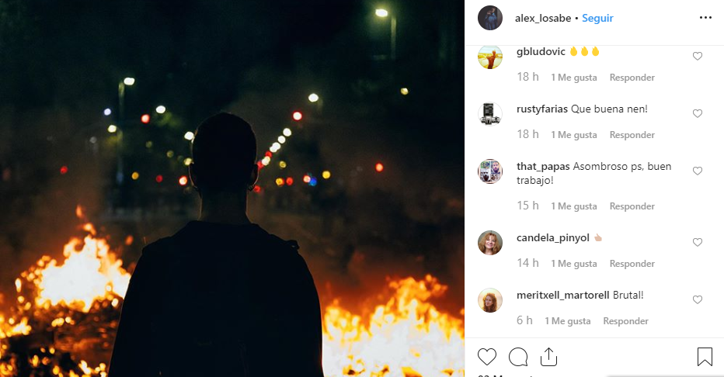Save post with bookmark icon
This screenshot has width=724, height=377.
click(705, 357)
